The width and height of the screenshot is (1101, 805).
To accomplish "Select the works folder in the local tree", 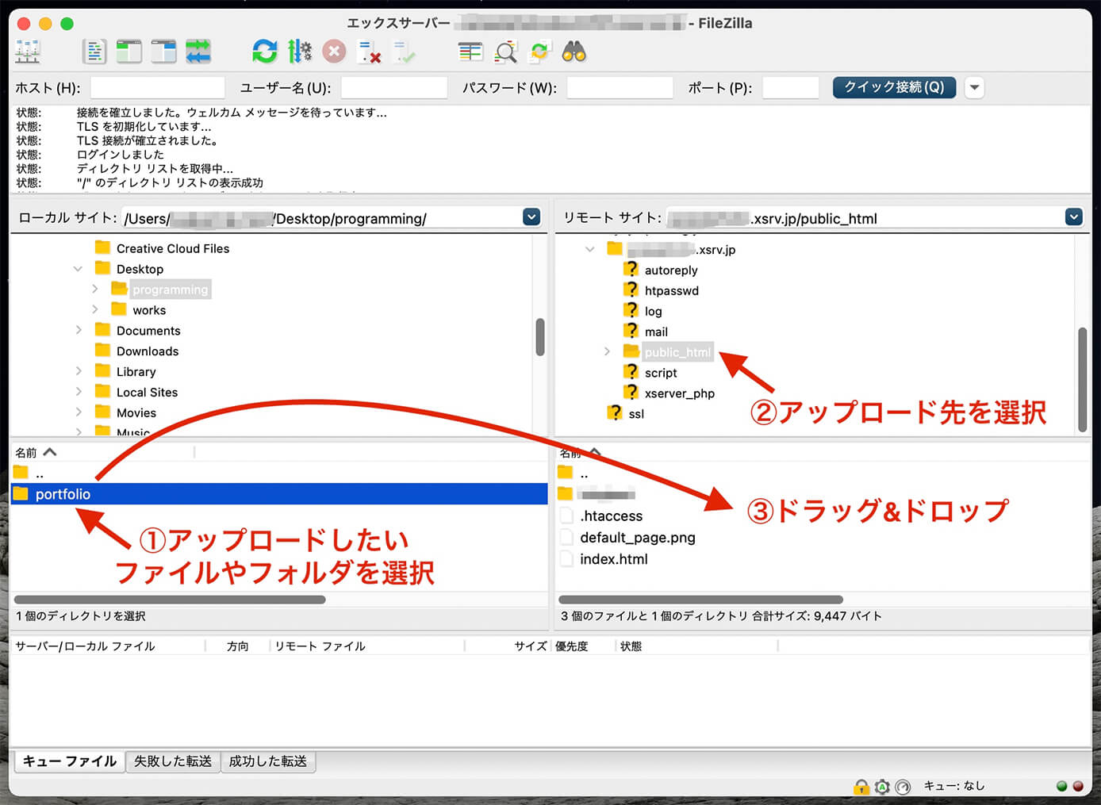I will click(x=149, y=309).
